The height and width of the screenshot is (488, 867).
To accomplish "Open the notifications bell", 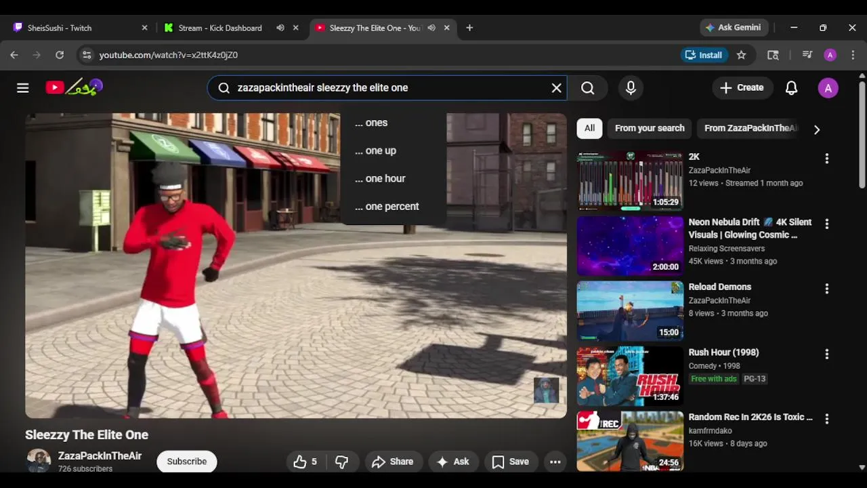I will point(791,88).
